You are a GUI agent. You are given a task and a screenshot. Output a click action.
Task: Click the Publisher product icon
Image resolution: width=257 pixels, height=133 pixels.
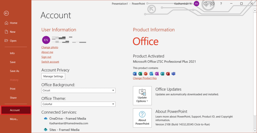162,74
